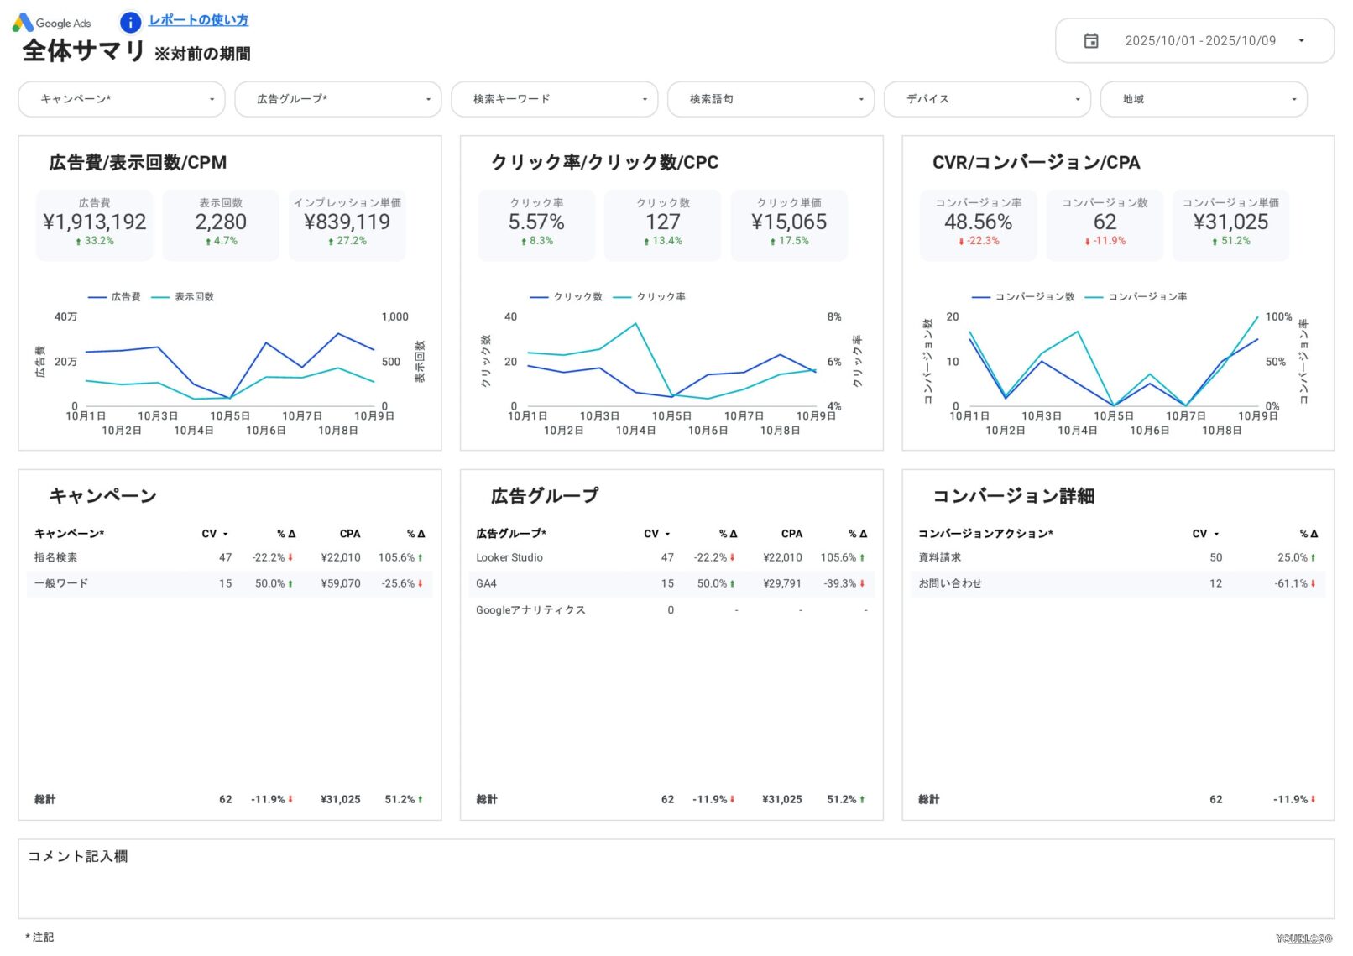This screenshot has width=1353, height=956.
Task: Expand the date range selector dropdown arrow
Action: pos(1302,39)
